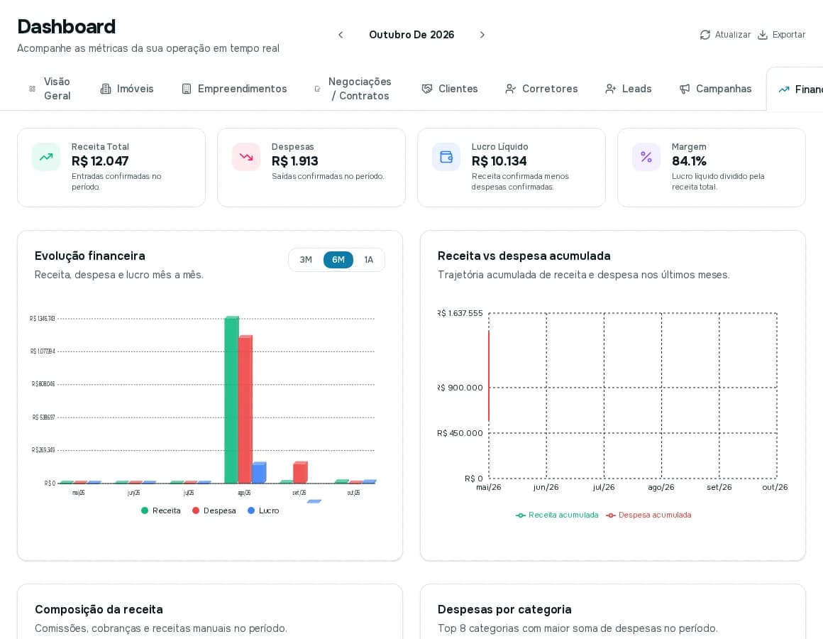The width and height of the screenshot is (823, 639).
Task: Toggle the Lucro legend in Evolução financeira
Action: click(x=263, y=510)
